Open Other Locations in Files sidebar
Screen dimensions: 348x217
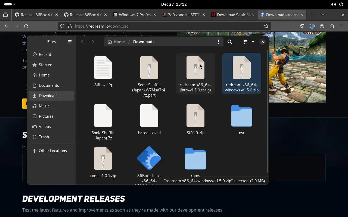(x=51, y=151)
